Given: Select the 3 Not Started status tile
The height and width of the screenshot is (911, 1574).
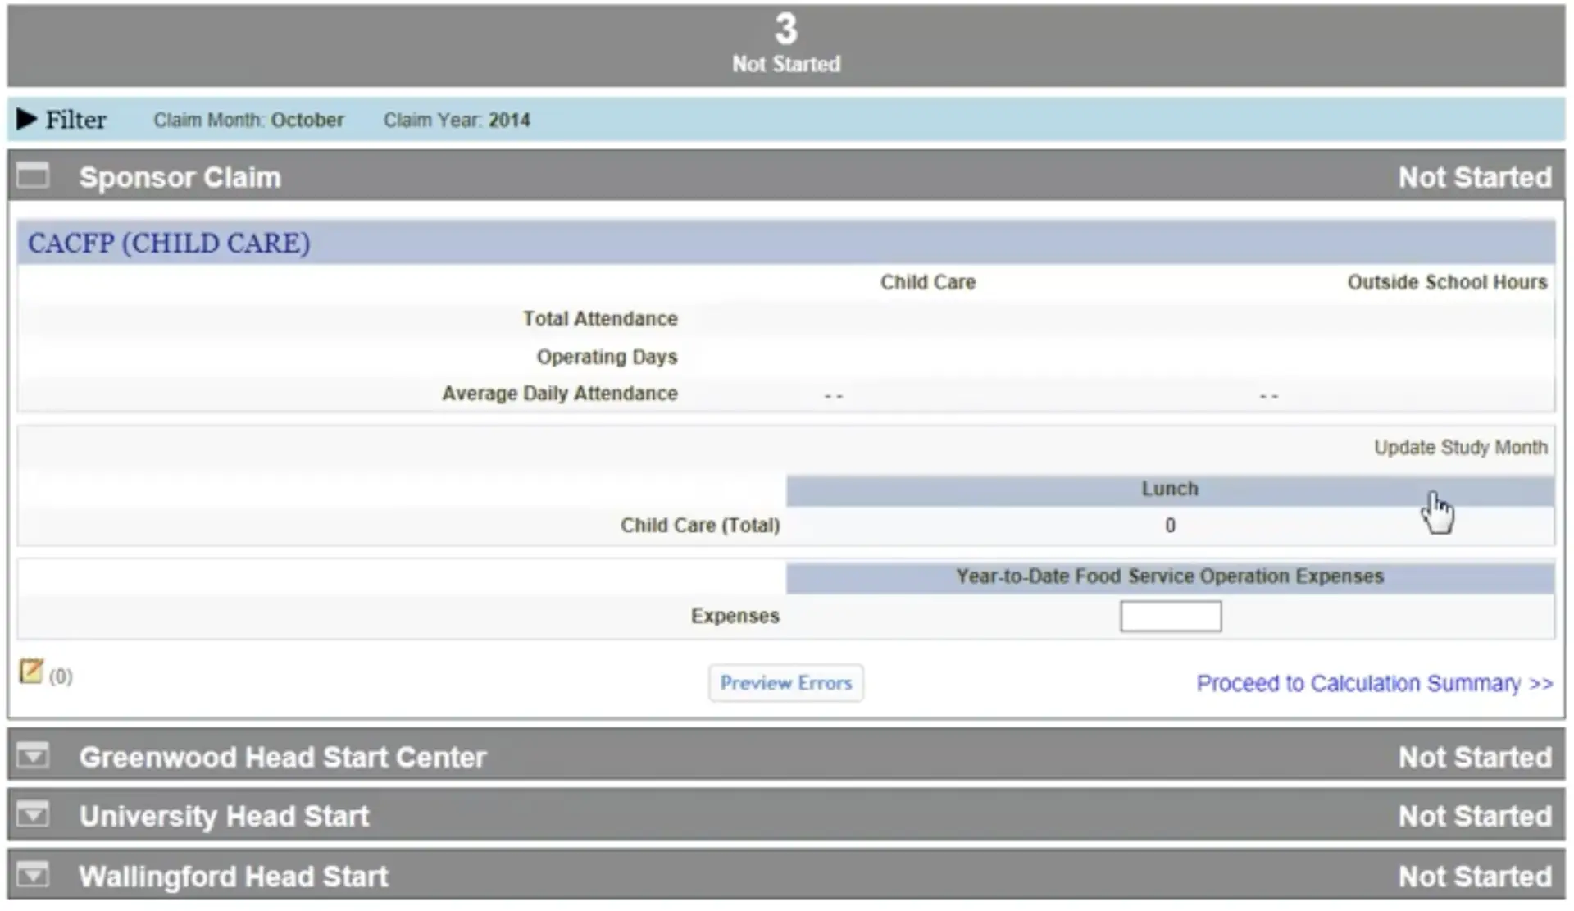Looking at the screenshot, I should (x=786, y=46).
